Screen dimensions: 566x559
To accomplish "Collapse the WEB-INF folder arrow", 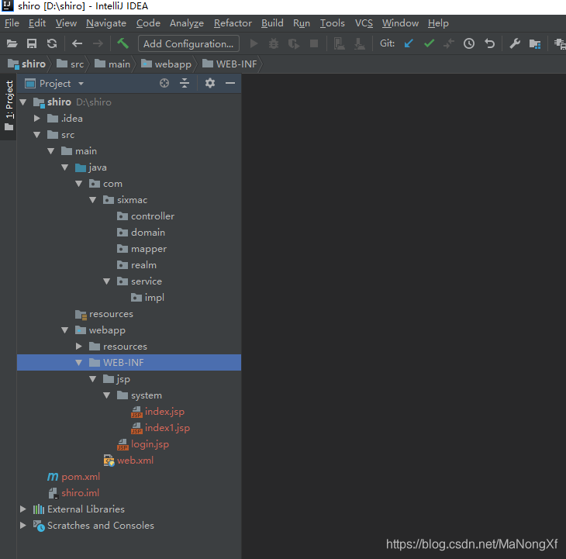I will (x=78, y=363).
